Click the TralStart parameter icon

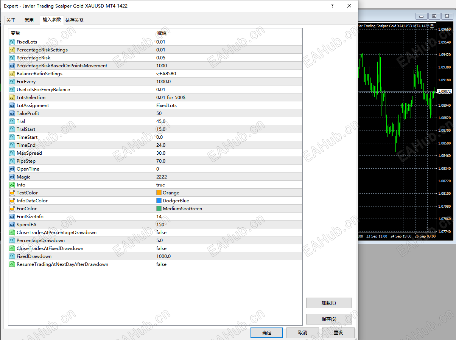pos(12,129)
